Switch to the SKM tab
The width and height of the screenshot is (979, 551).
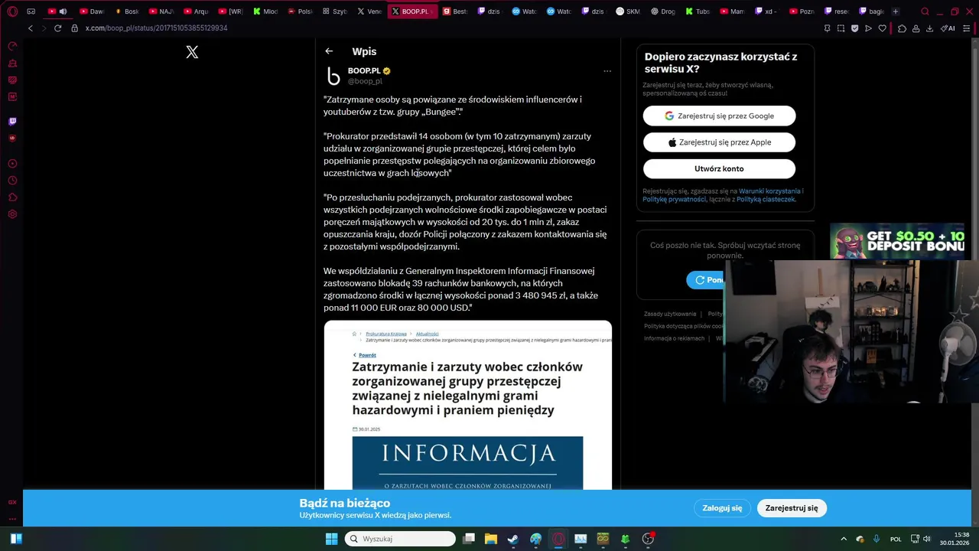[628, 11]
